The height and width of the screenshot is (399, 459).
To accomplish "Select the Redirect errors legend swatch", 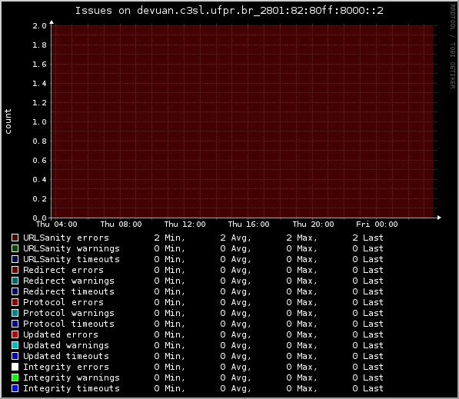I will click(x=15, y=270).
